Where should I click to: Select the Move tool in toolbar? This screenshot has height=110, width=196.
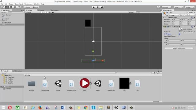click(x=7, y=7)
